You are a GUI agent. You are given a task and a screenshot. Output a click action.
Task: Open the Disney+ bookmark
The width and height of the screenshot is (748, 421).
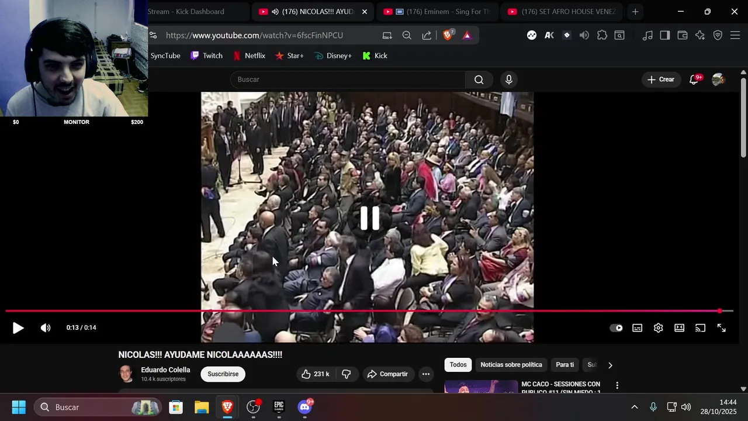point(333,56)
